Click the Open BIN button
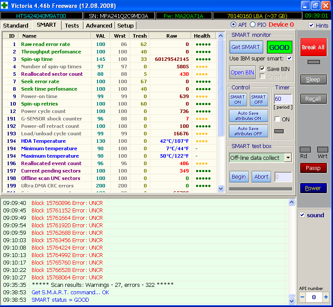The image size is (333, 307). click(x=242, y=73)
